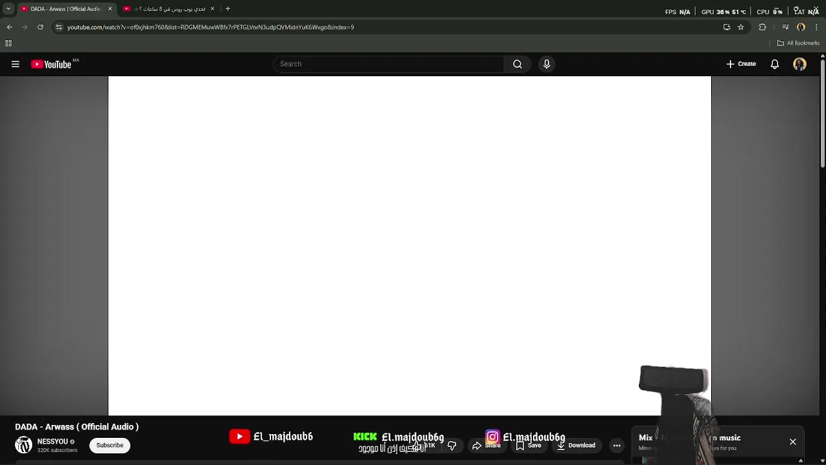826x465 pixels.
Task: Open a new browser tab
Action: (228, 9)
